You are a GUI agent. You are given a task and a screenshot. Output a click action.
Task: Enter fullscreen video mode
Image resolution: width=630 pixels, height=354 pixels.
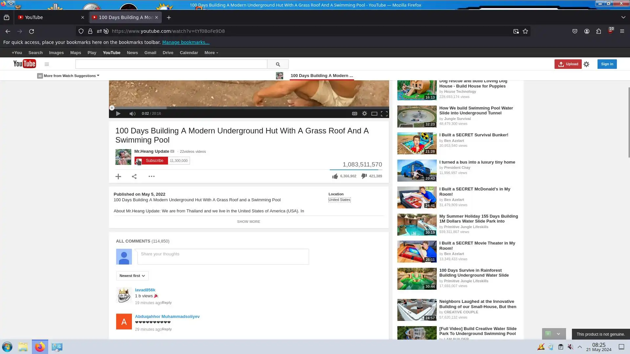coord(384,113)
